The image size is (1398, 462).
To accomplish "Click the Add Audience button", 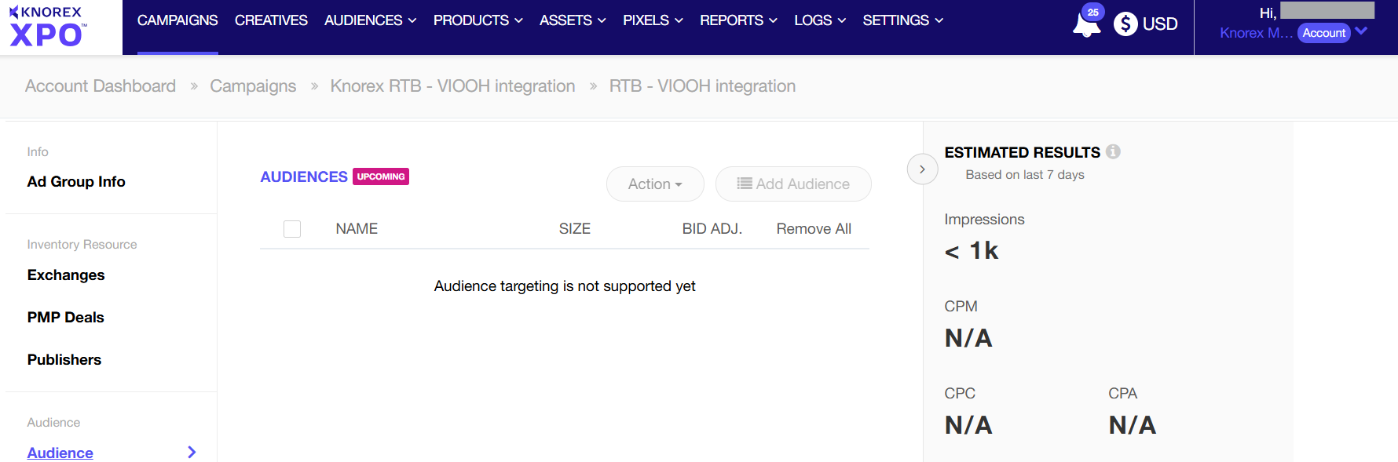I will pos(793,184).
